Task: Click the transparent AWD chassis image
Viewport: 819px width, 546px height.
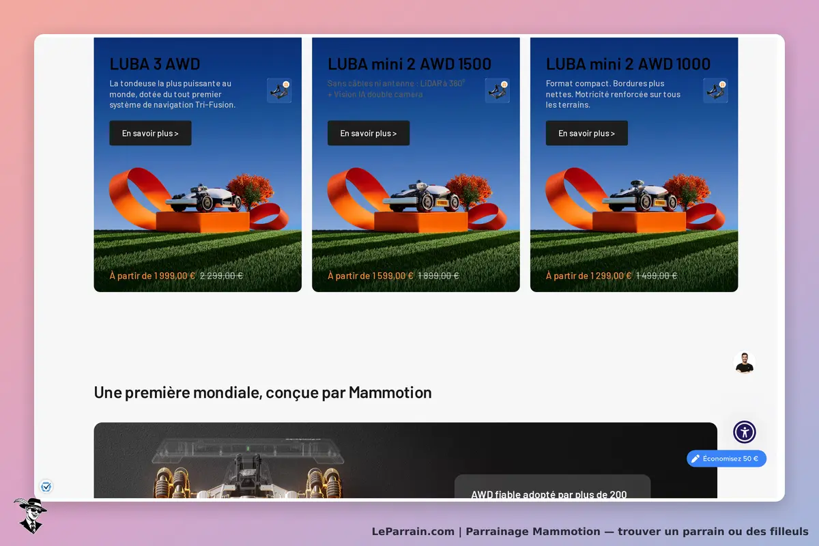Action: click(247, 468)
